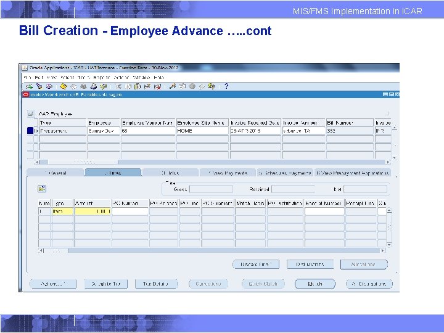
Task: Click the Switch Responsibilities toolbar icon
Action: pyautogui.click(x=83, y=86)
